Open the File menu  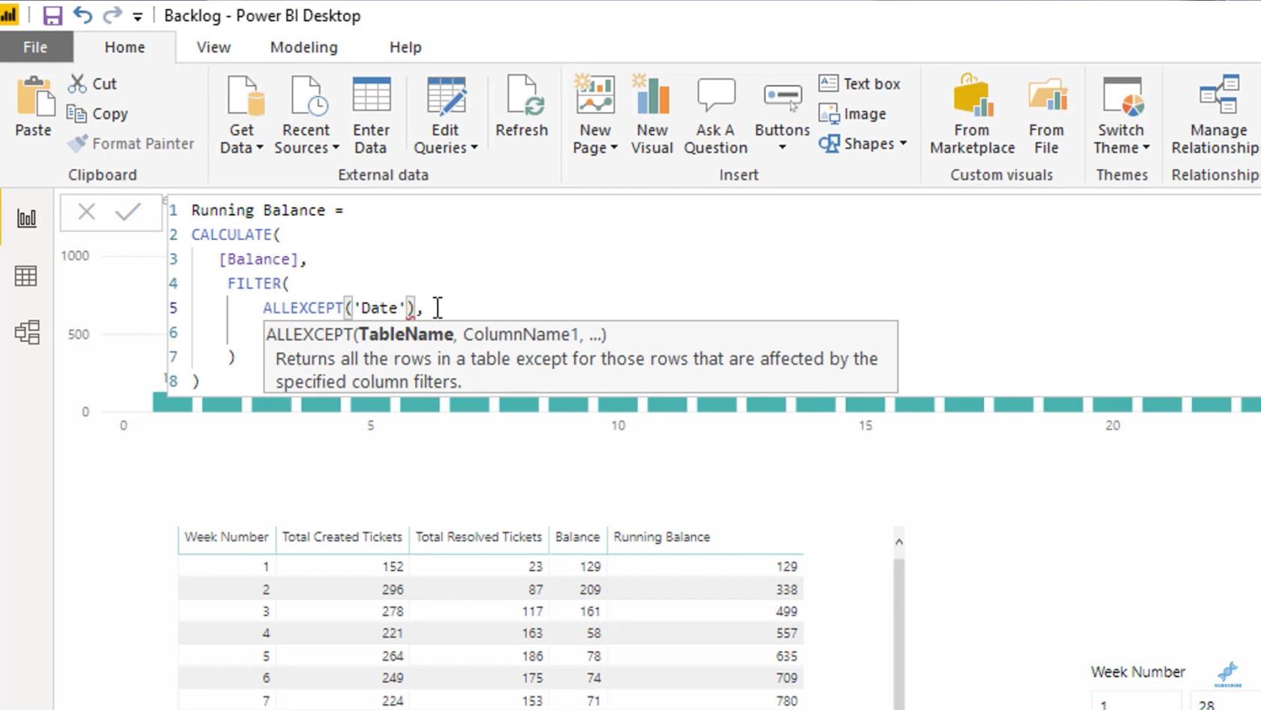tap(35, 47)
